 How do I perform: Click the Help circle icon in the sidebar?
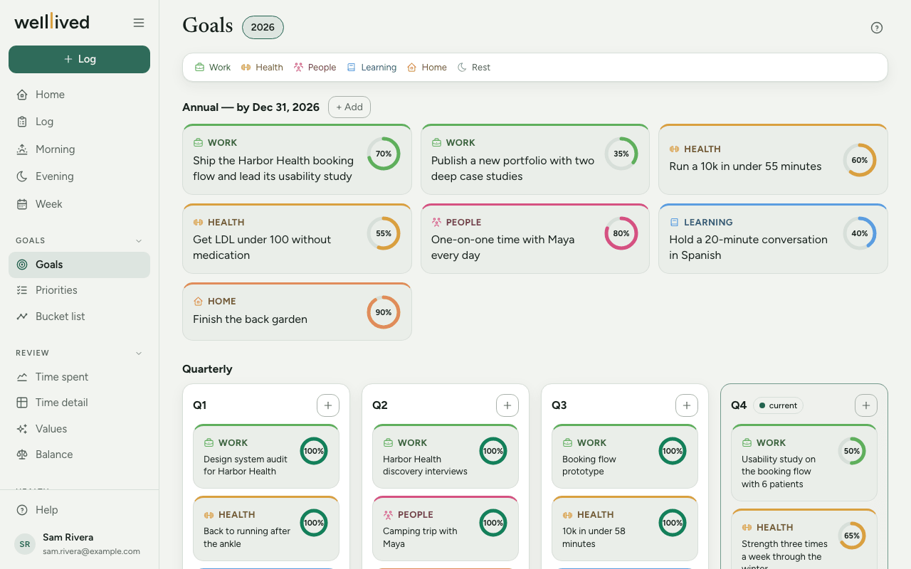pyautogui.click(x=22, y=510)
